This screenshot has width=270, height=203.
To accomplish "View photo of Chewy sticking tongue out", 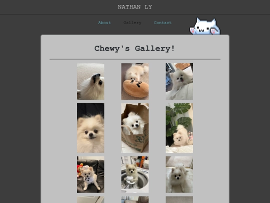I will 179,81.
